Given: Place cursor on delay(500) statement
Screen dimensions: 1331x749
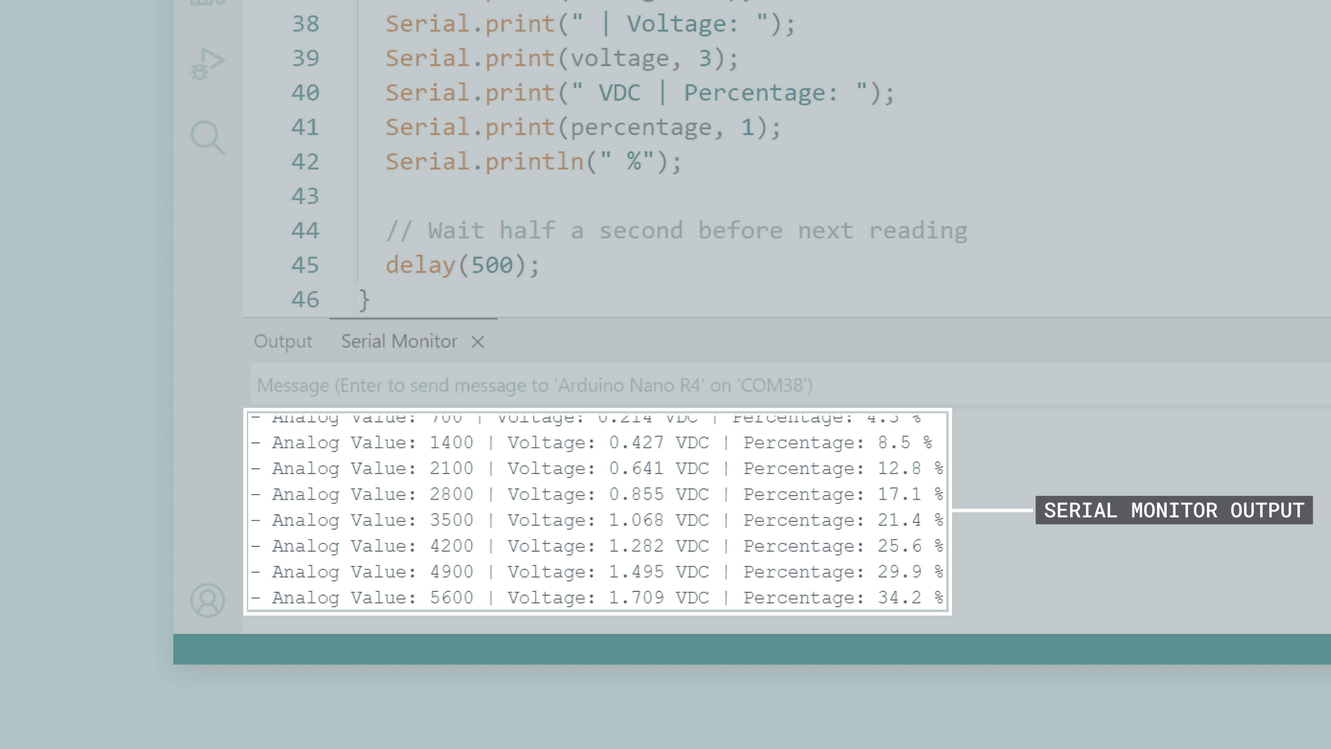Looking at the screenshot, I should pyautogui.click(x=462, y=265).
